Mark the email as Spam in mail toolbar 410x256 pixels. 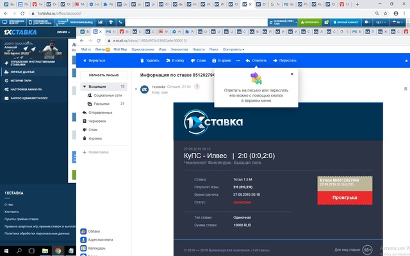click(x=198, y=61)
